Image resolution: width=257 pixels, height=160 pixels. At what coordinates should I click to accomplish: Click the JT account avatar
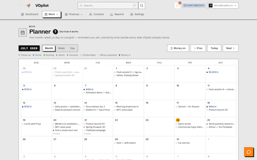click(x=211, y=5)
